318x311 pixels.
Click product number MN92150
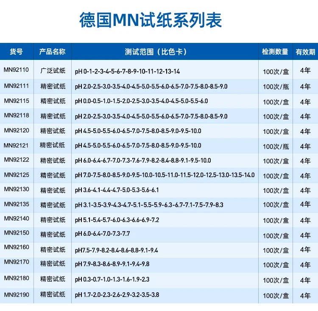(17, 232)
